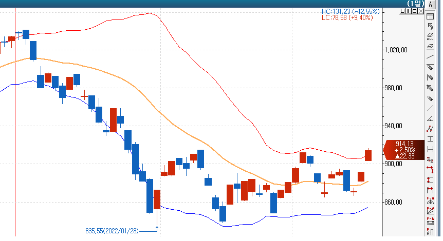Screen dimensions: 443x241
Task: Click the 2=2 equal-division tool
Action: point(430,159)
